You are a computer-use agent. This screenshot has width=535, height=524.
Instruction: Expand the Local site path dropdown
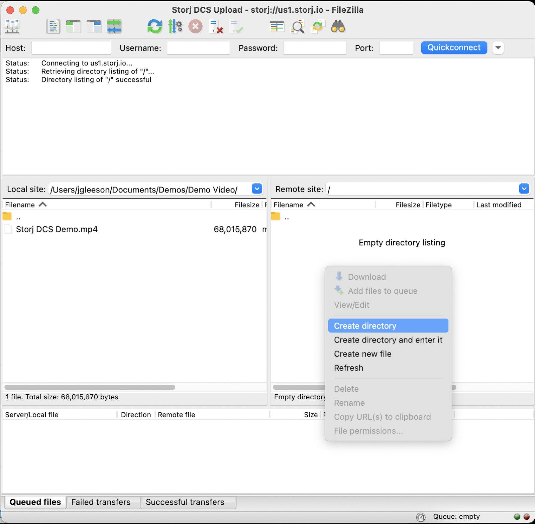point(257,189)
